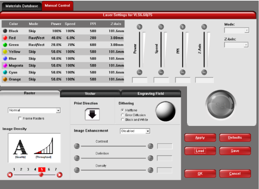Open the Engraving Field tab
The height and width of the screenshot is (189, 259).
(151, 93)
